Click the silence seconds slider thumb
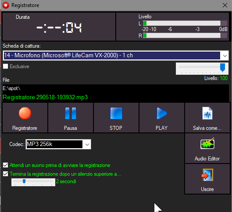 (24, 181)
